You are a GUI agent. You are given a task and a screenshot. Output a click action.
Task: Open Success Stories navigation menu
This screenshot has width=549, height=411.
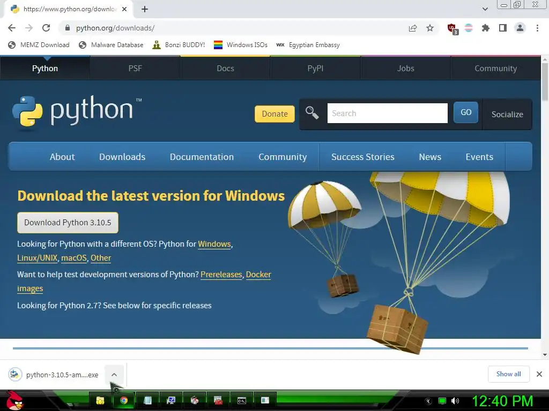363,157
